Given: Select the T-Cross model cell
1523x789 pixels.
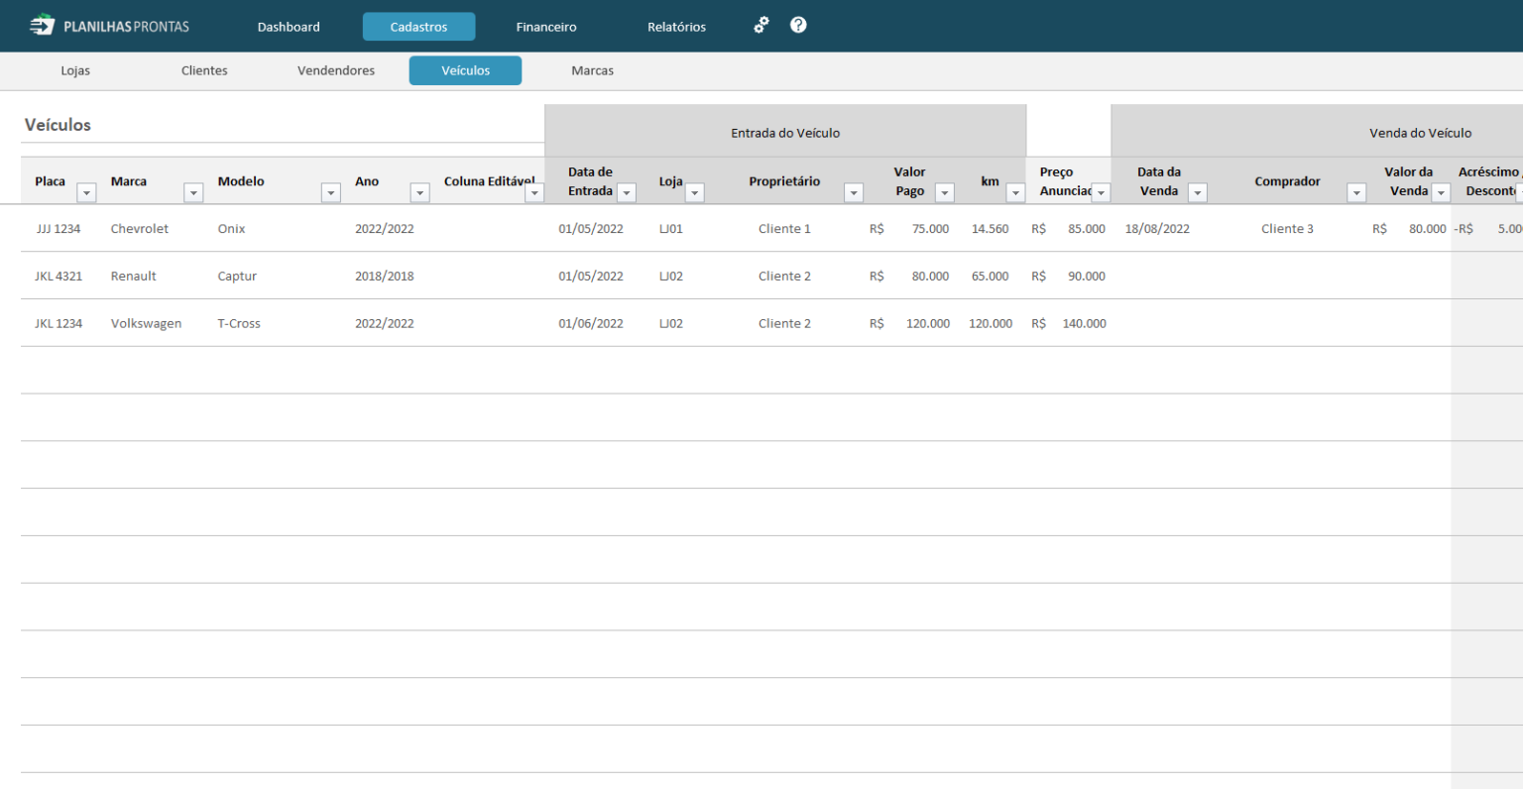Looking at the screenshot, I should [239, 324].
